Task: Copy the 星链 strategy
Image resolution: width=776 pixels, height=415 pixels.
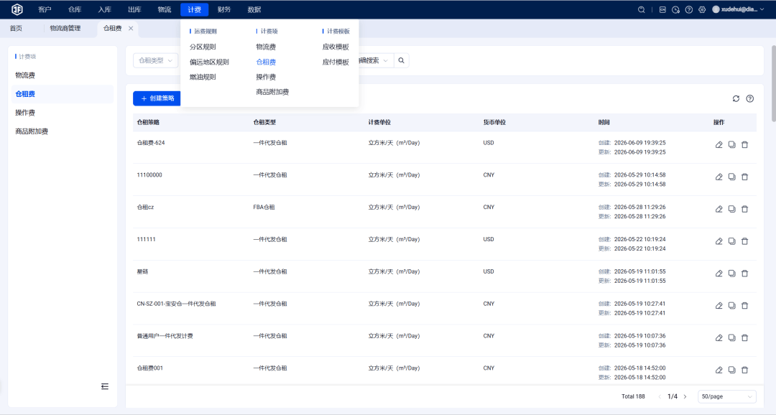Action: [x=731, y=273]
